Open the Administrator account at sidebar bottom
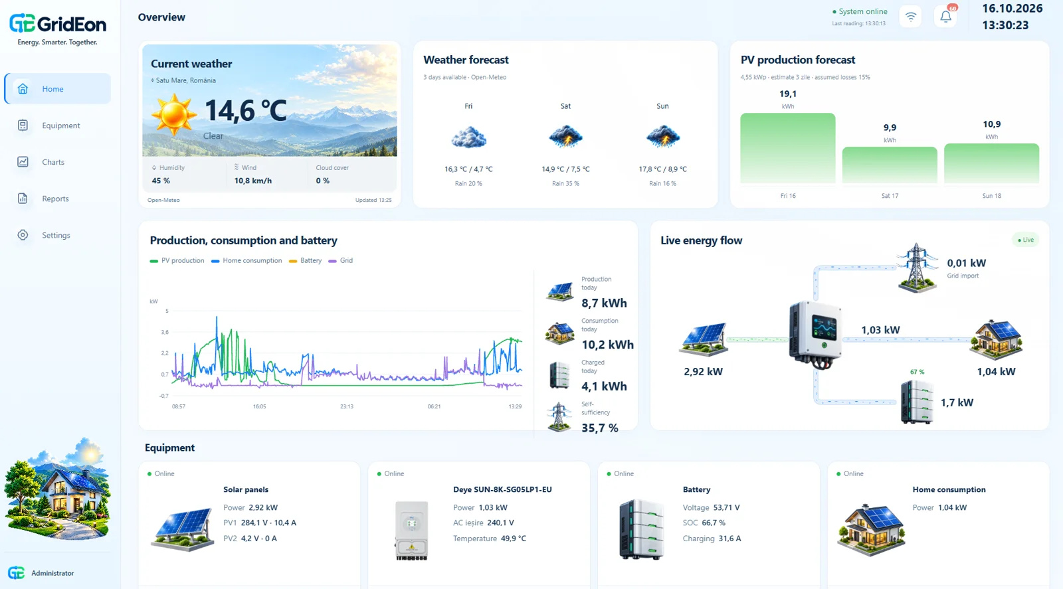1063x589 pixels. point(41,573)
